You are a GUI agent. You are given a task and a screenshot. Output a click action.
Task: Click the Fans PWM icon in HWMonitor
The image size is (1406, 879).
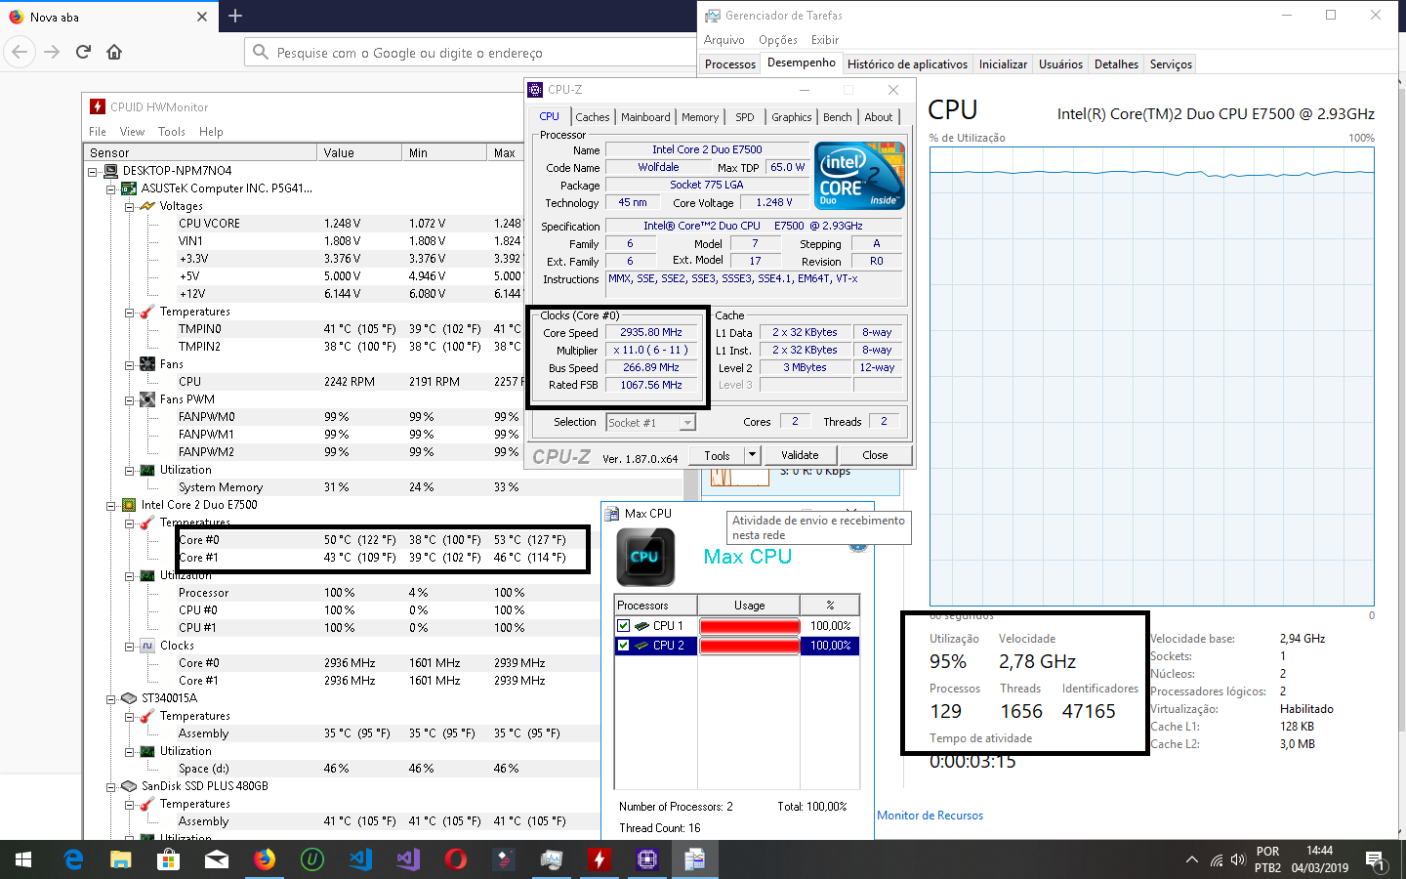(x=147, y=399)
